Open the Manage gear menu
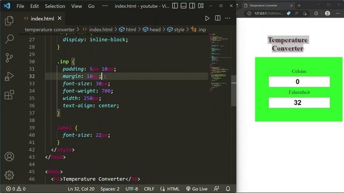Image resolution: width=344 pixels, height=193 pixels. pos(9,175)
